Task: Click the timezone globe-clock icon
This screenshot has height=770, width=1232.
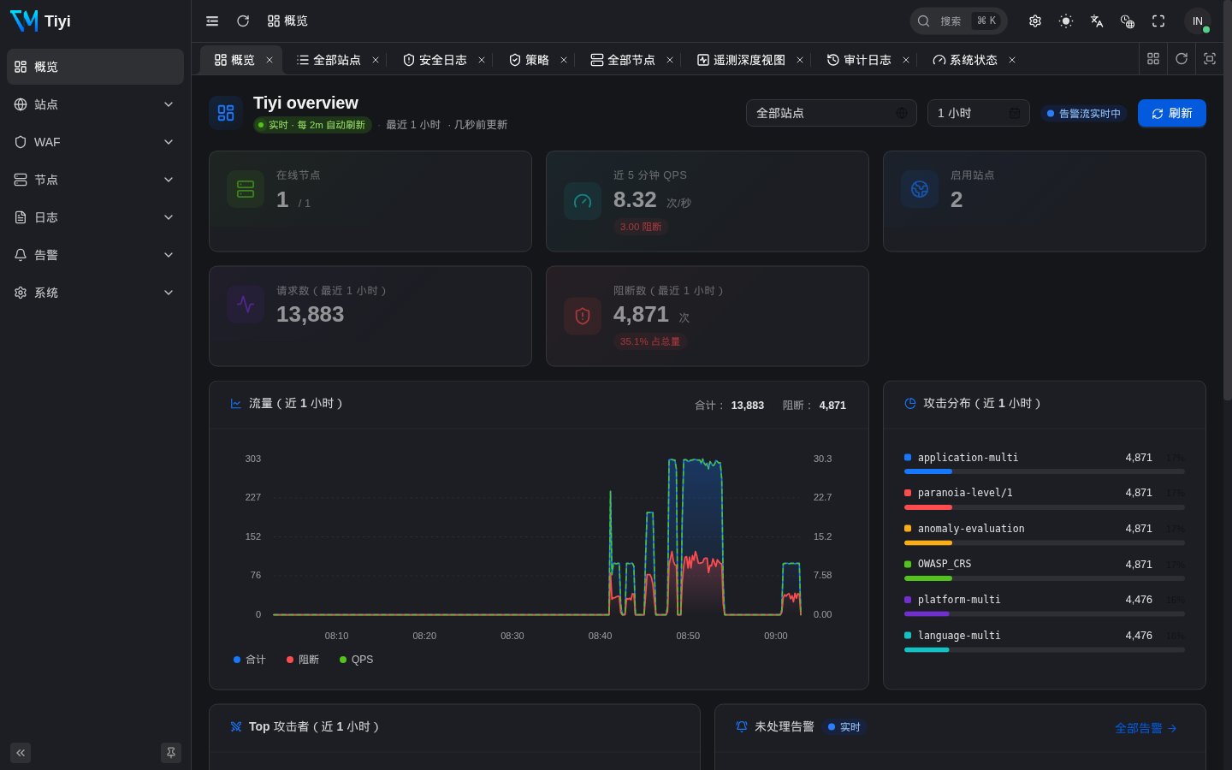Action: coord(1128,21)
